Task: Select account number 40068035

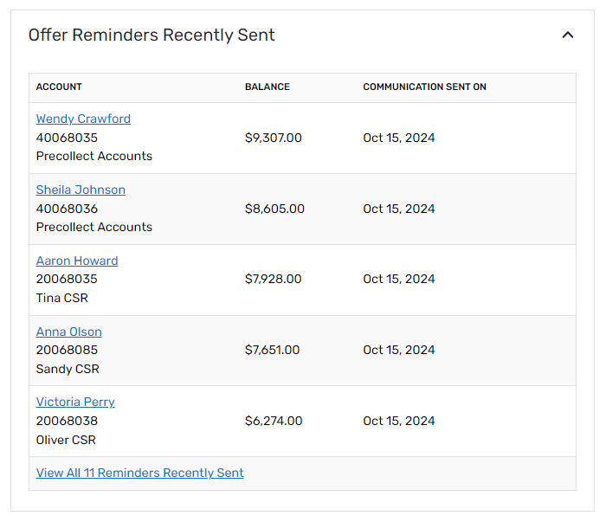Action: point(67,138)
